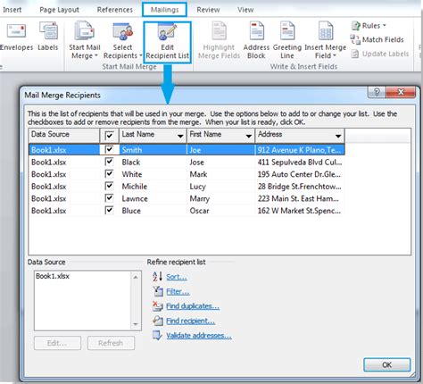Open the First Name column dropdown arrow

pos(249,137)
